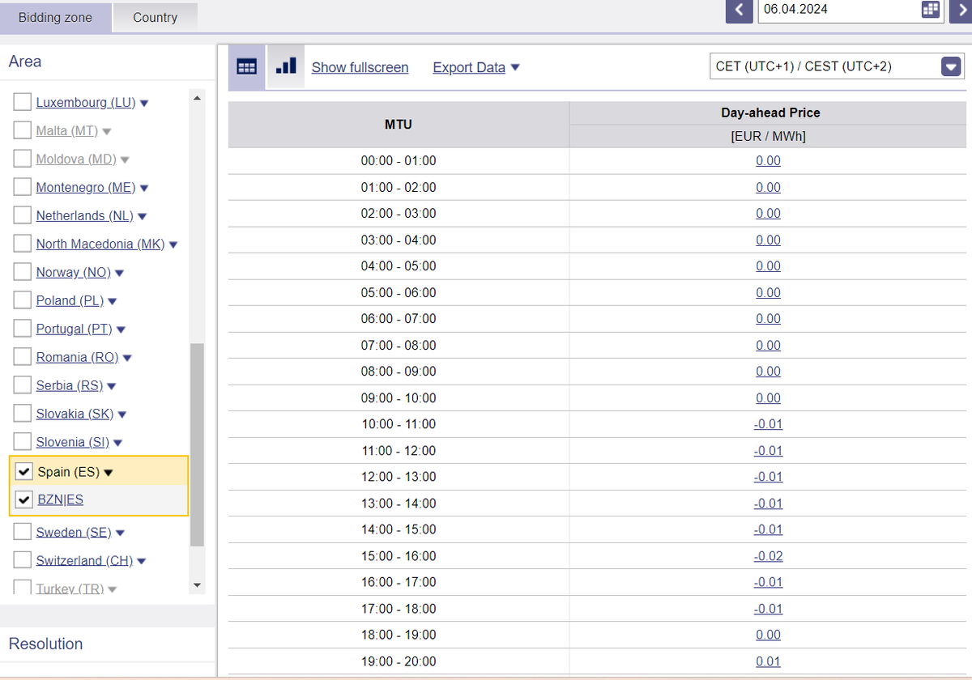Image resolution: width=972 pixels, height=680 pixels.
Task: Open price value for 12:00 - 13:00
Action: [x=768, y=477]
